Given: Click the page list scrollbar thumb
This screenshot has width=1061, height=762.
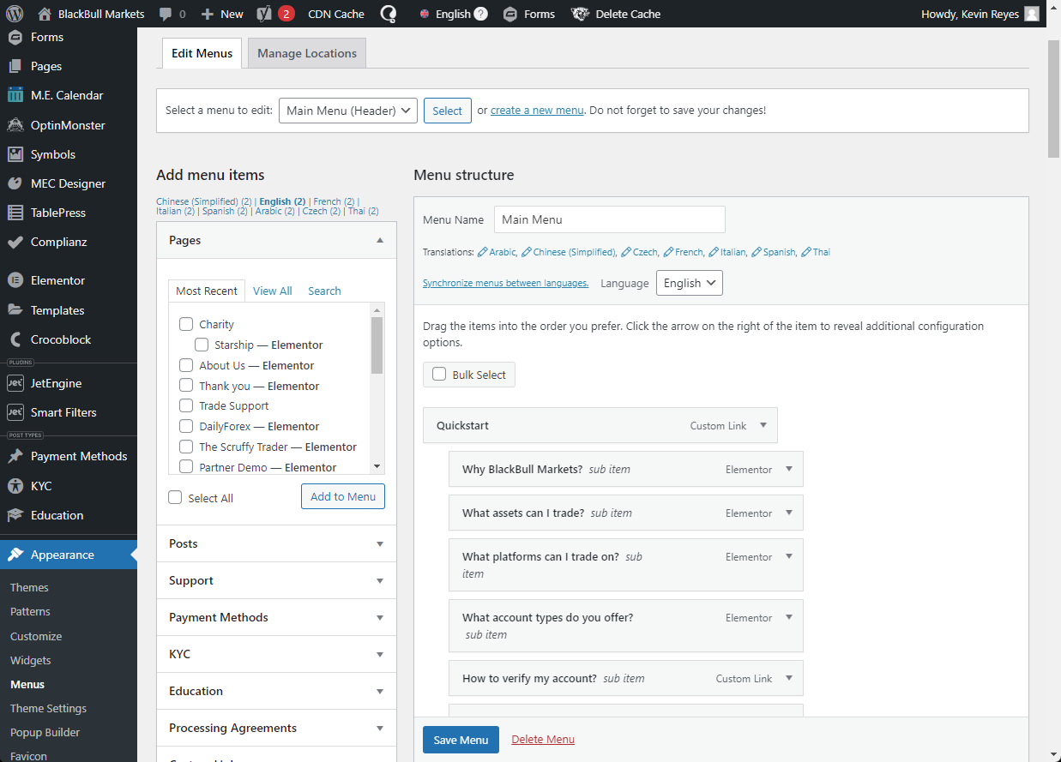Looking at the screenshot, I should 377,345.
